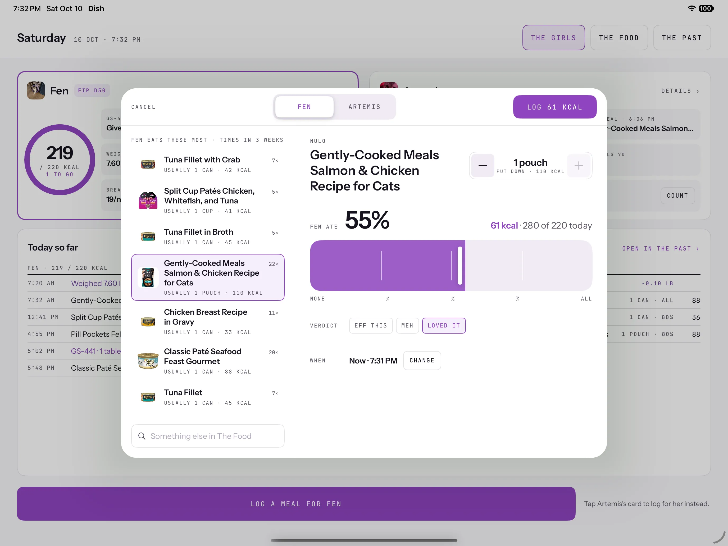Image resolution: width=728 pixels, height=546 pixels.
Task: Tap the plus button to increase pouch count
Action: pos(579,166)
